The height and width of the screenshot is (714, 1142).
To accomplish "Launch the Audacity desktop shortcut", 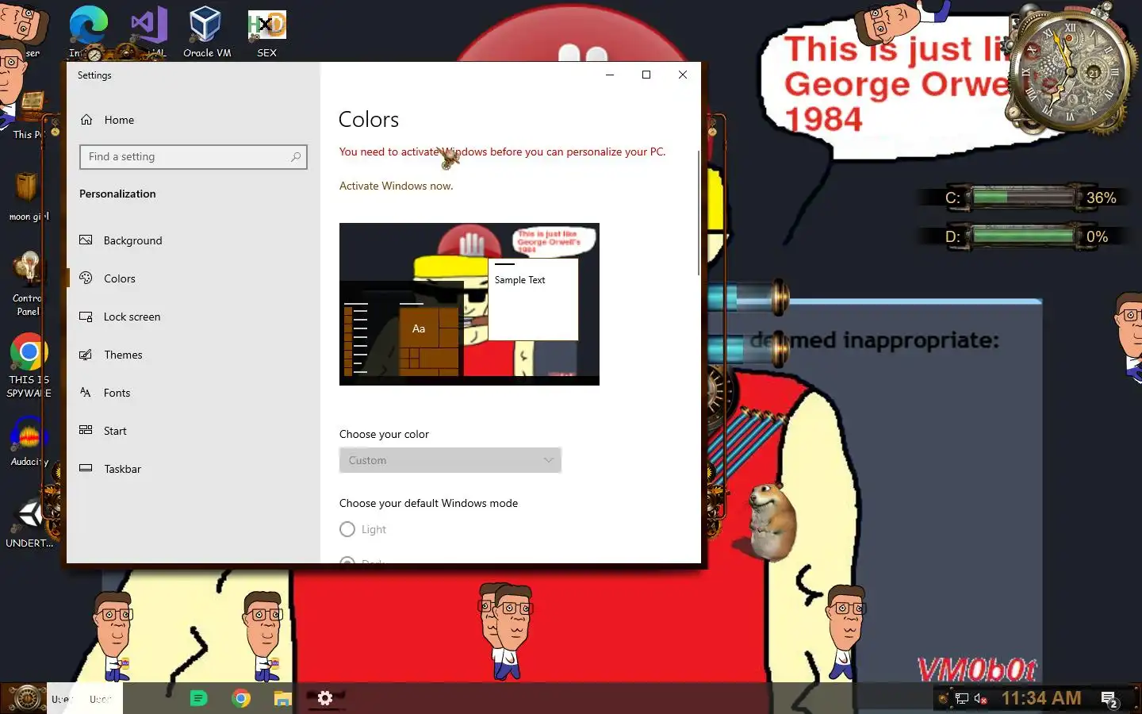I will coord(29,441).
